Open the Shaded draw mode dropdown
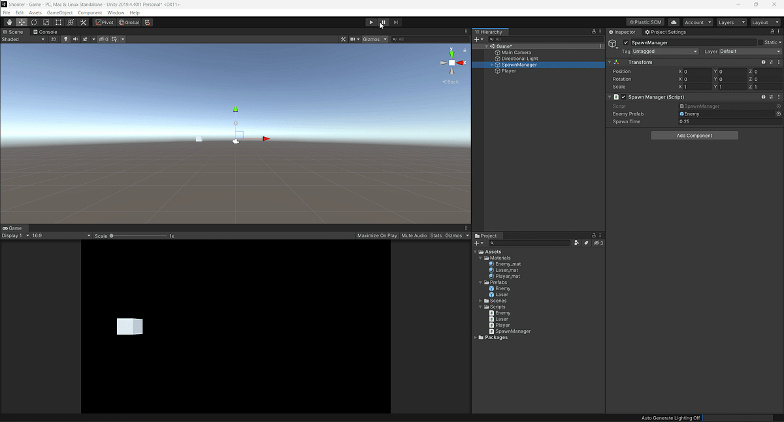 coord(20,38)
